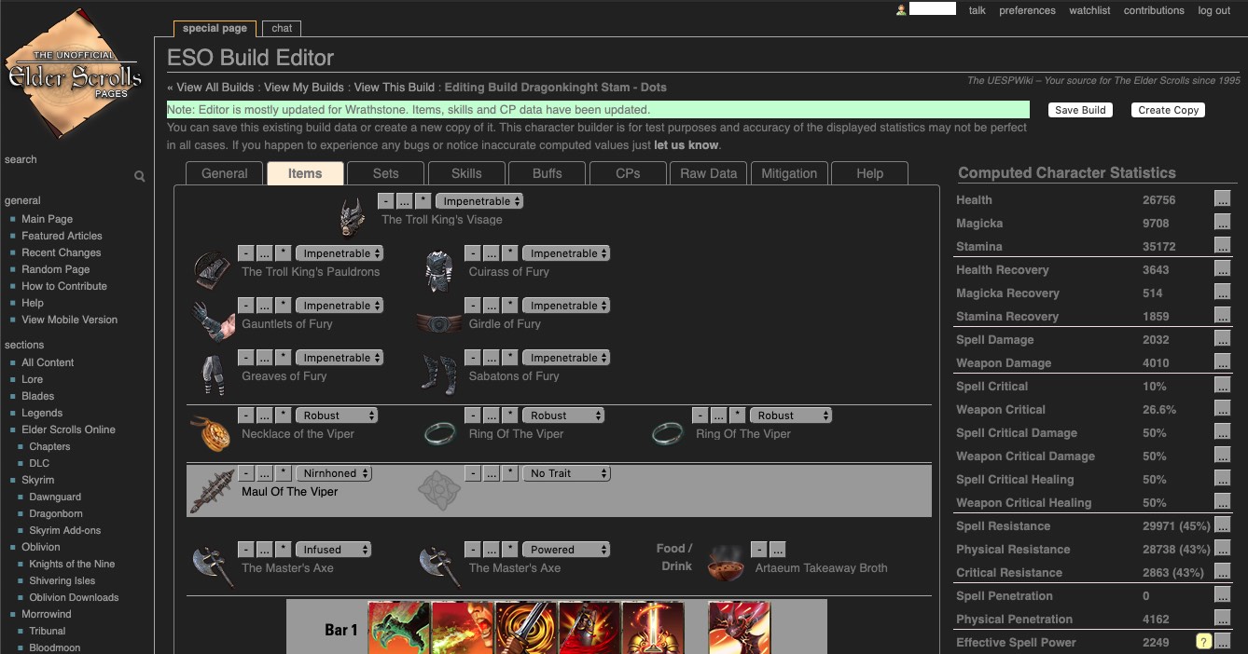Open the Recent Changes sidebar link
Screen dimensions: 1248x654
point(62,252)
